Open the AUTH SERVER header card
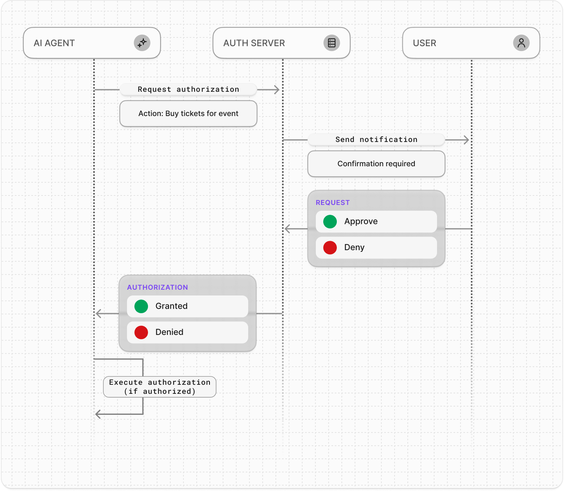 (281, 42)
